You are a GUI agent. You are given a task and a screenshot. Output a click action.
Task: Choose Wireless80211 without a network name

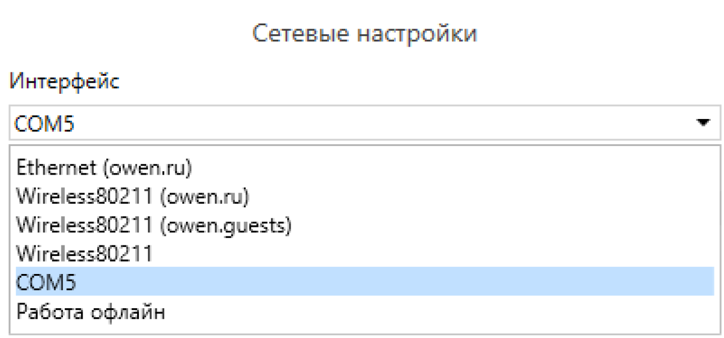coord(84,254)
